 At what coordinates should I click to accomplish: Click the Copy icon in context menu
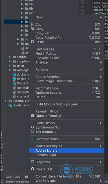(33, 29)
